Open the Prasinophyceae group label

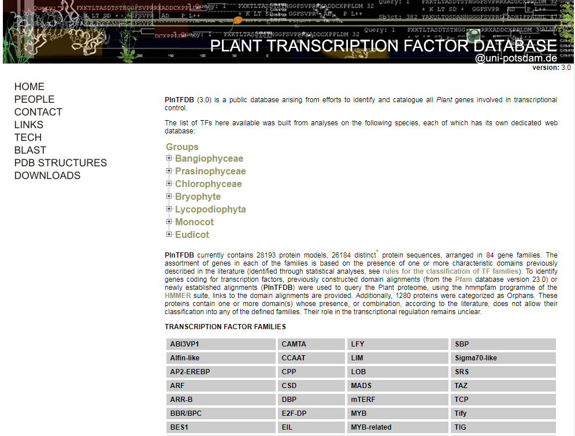pyautogui.click(x=210, y=171)
